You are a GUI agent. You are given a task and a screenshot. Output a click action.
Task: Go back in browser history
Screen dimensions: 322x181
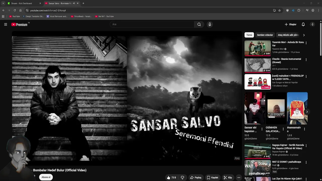(x=3, y=10)
